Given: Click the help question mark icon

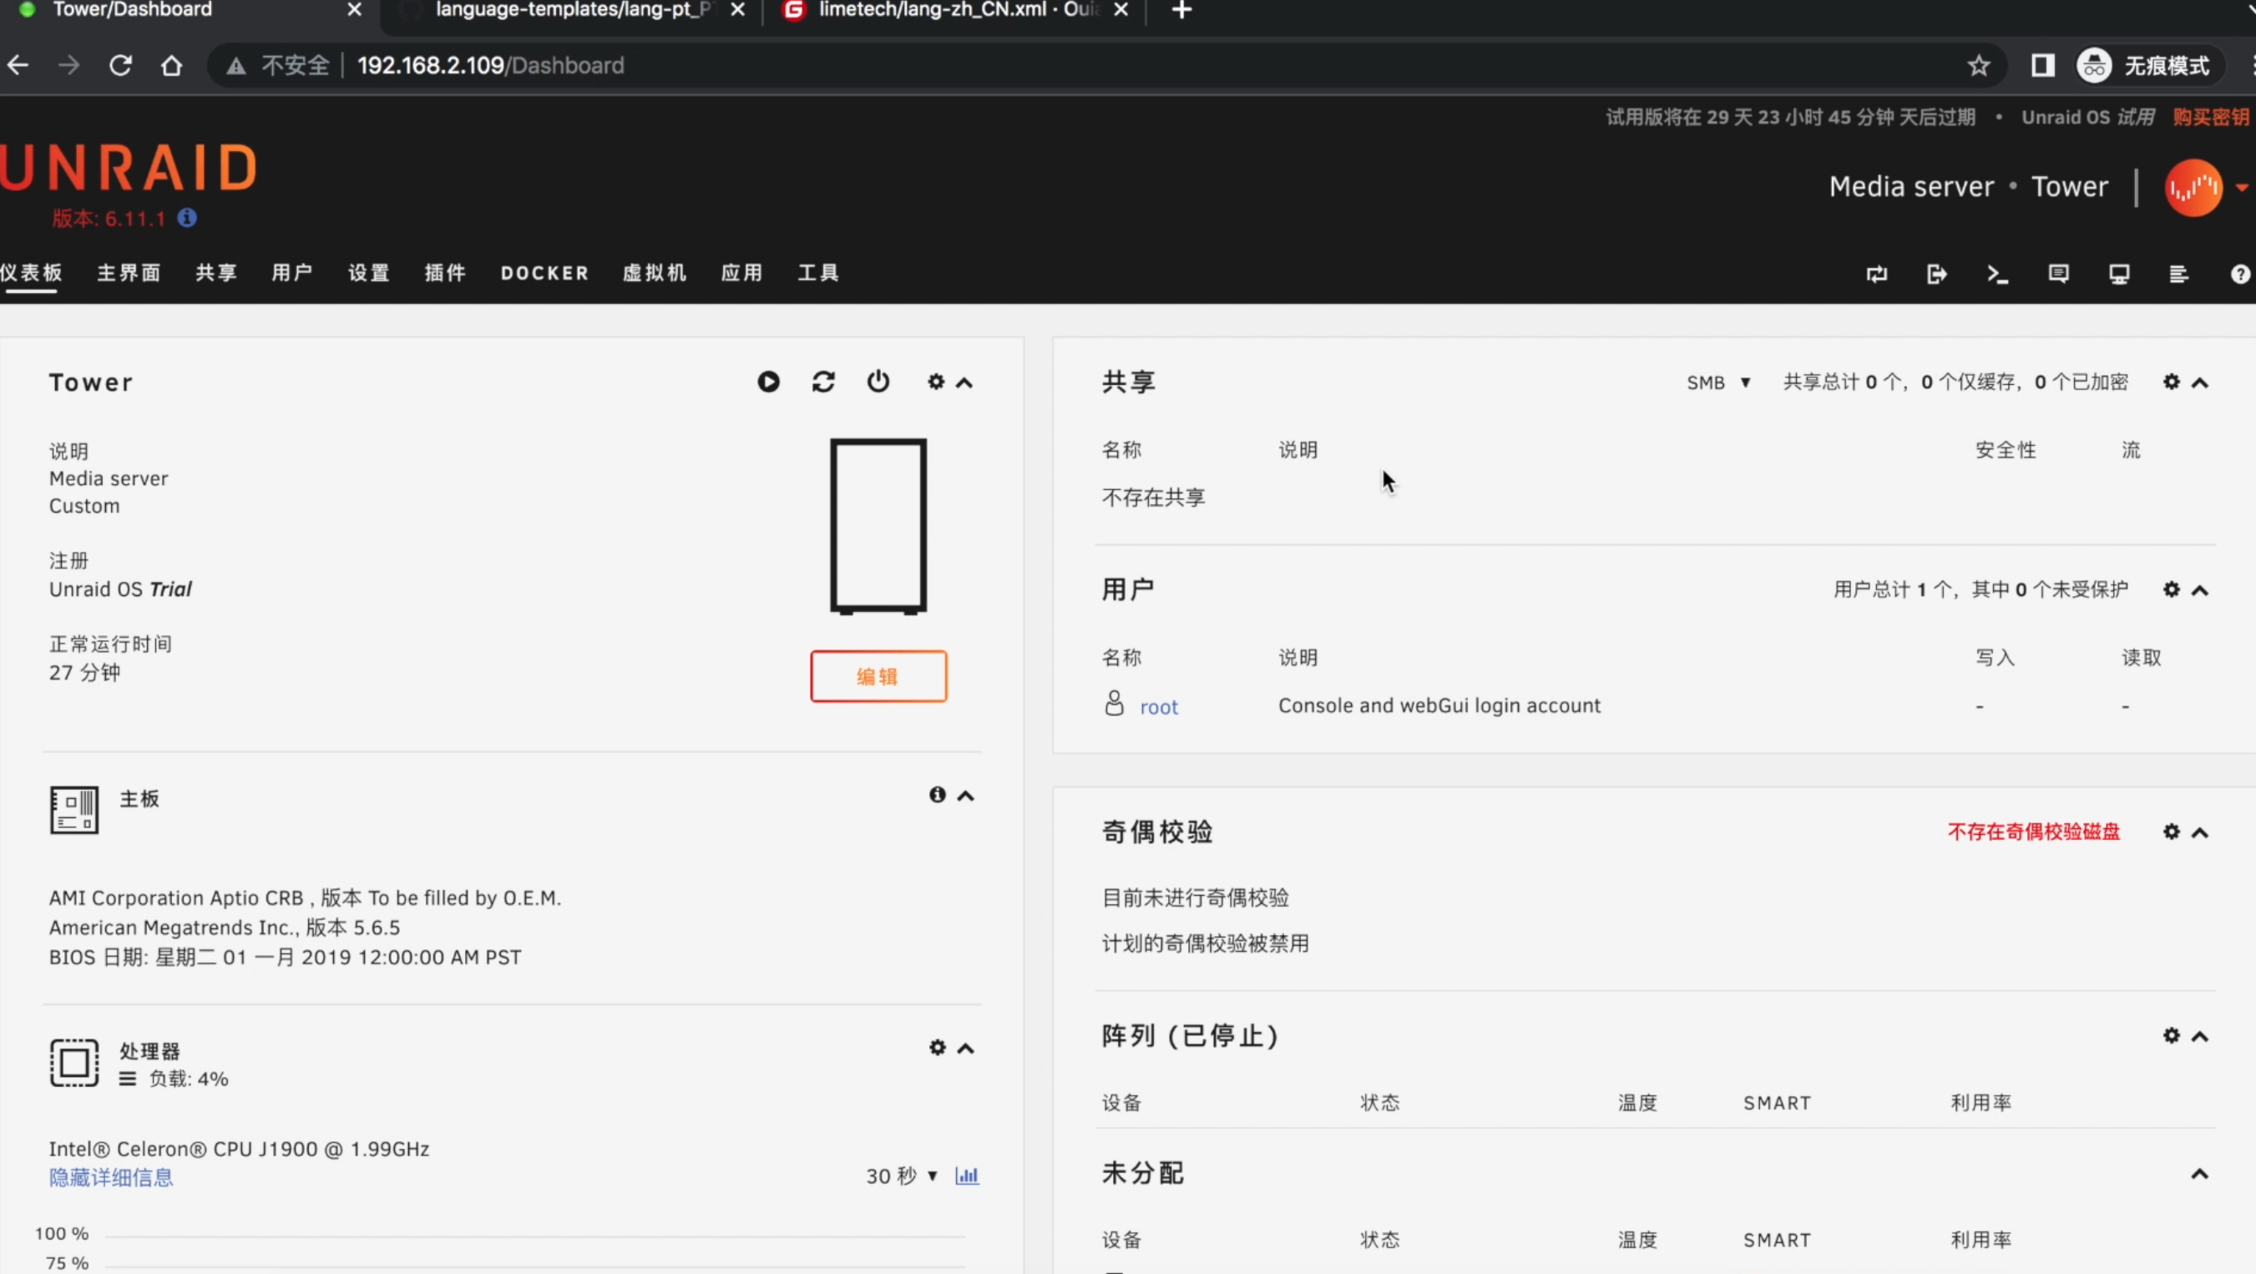Looking at the screenshot, I should coord(2240,274).
